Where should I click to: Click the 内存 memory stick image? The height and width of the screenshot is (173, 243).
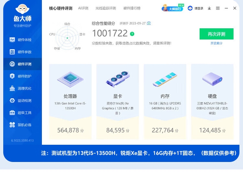pyautogui.click(x=165, y=80)
